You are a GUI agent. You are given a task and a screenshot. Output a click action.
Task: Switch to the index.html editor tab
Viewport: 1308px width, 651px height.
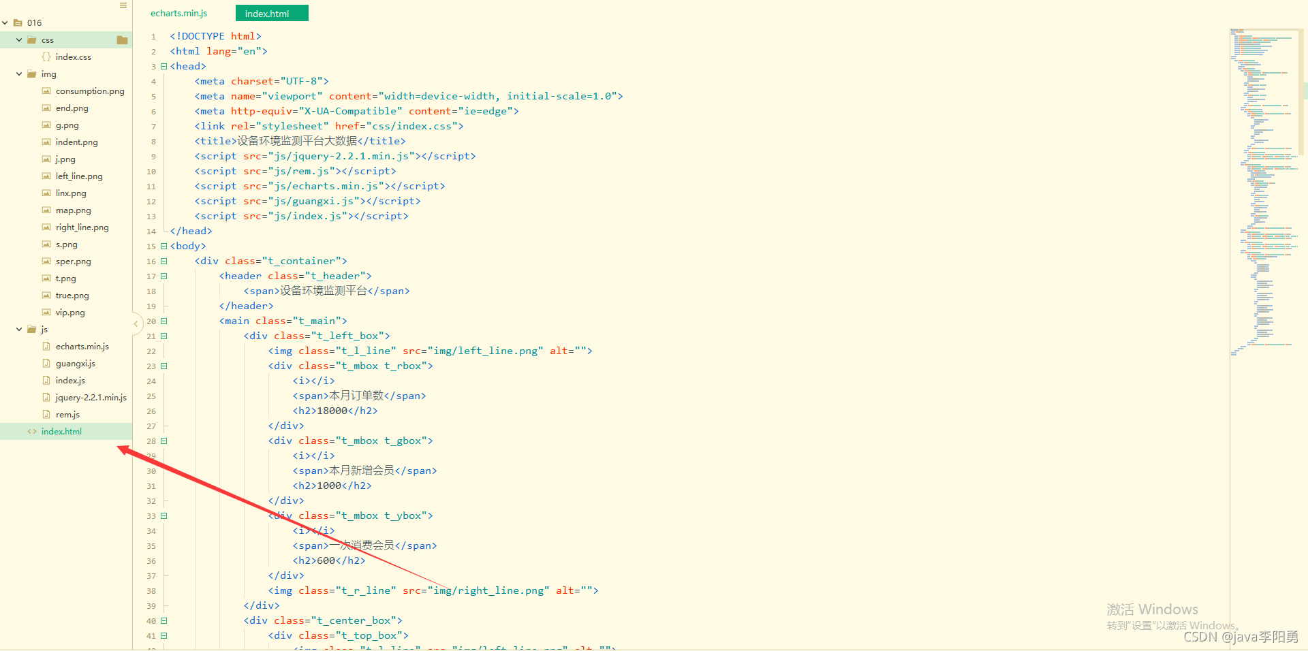click(x=272, y=13)
